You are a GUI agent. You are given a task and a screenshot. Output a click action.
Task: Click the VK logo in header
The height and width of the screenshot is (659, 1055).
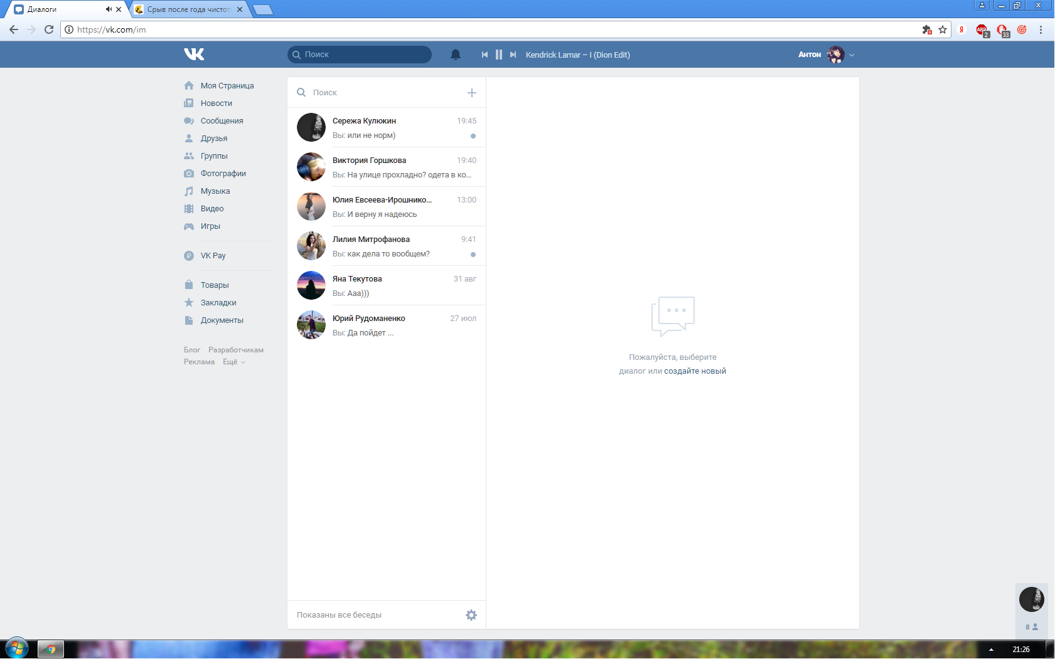click(194, 55)
